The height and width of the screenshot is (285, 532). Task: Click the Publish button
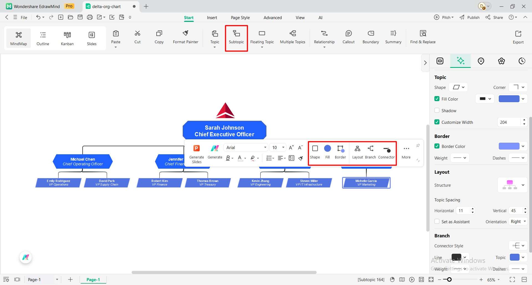470,17
